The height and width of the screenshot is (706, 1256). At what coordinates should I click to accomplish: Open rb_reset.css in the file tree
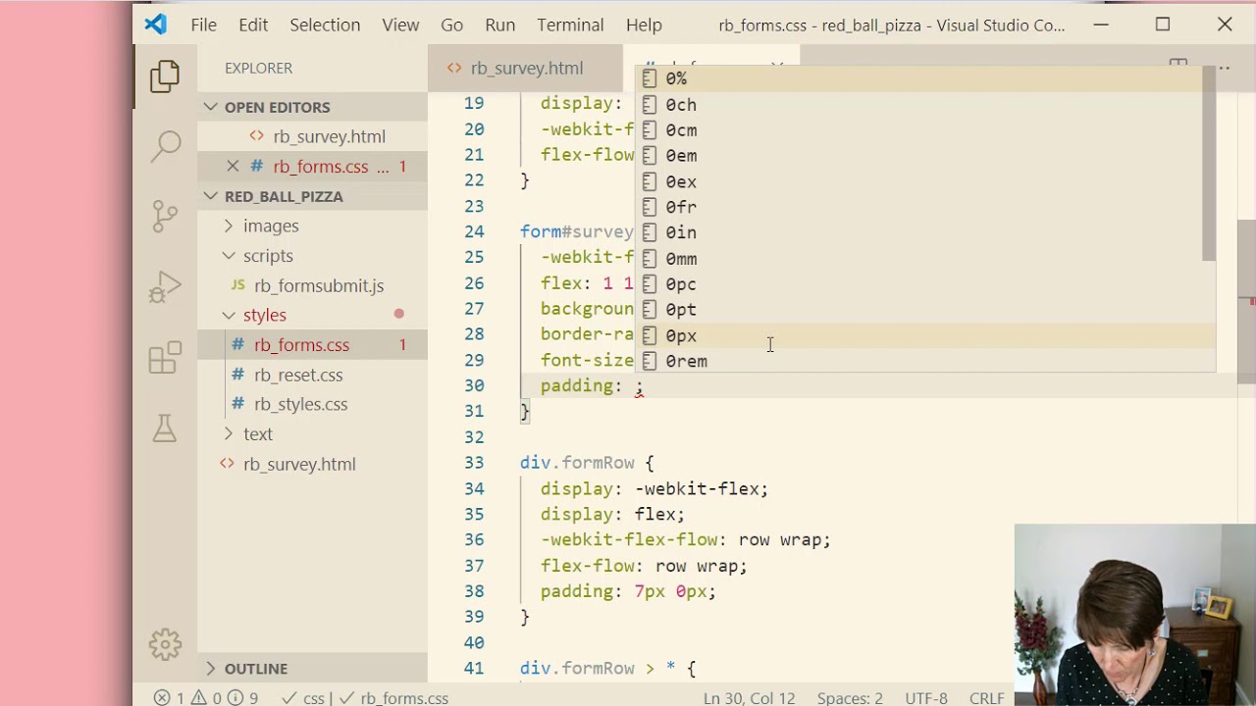(x=298, y=375)
